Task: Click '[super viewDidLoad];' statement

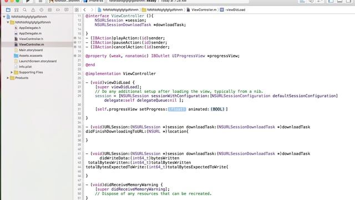Action: pyautogui.click(x=118, y=87)
